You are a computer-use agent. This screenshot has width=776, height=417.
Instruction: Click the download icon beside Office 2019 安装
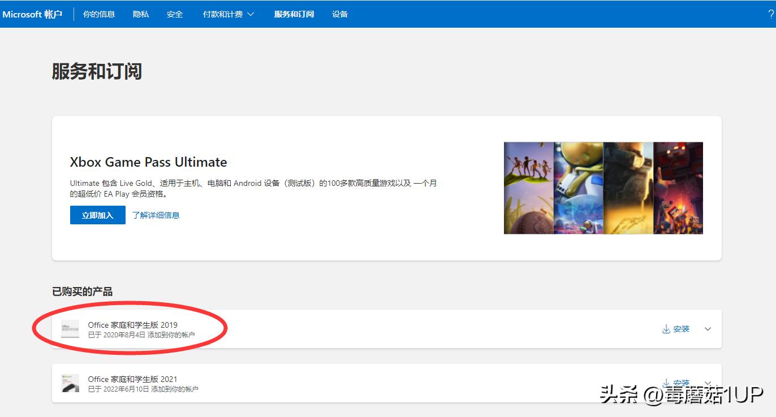666,328
